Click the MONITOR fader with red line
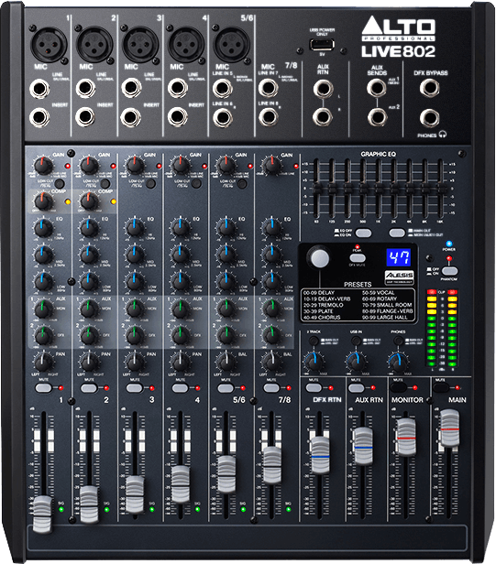Image resolution: width=496 pixels, height=564 pixels. [x=406, y=437]
